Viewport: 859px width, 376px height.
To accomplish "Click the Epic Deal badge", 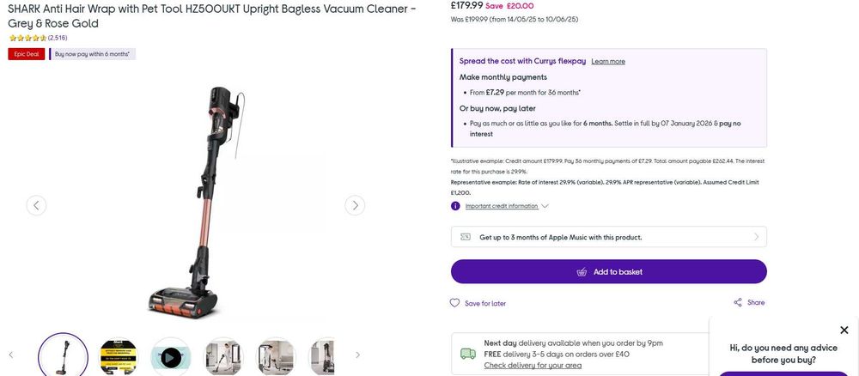I will click(x=26, y=54).
